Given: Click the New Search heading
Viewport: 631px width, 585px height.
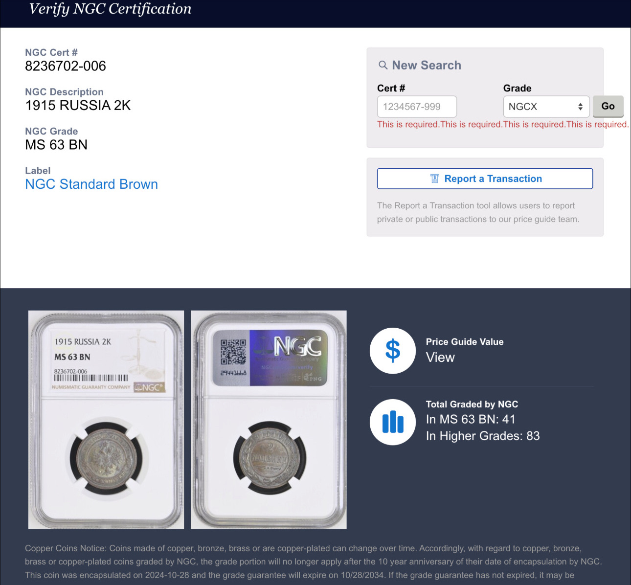Looking at the screenshot, I should tap(427, 65).
